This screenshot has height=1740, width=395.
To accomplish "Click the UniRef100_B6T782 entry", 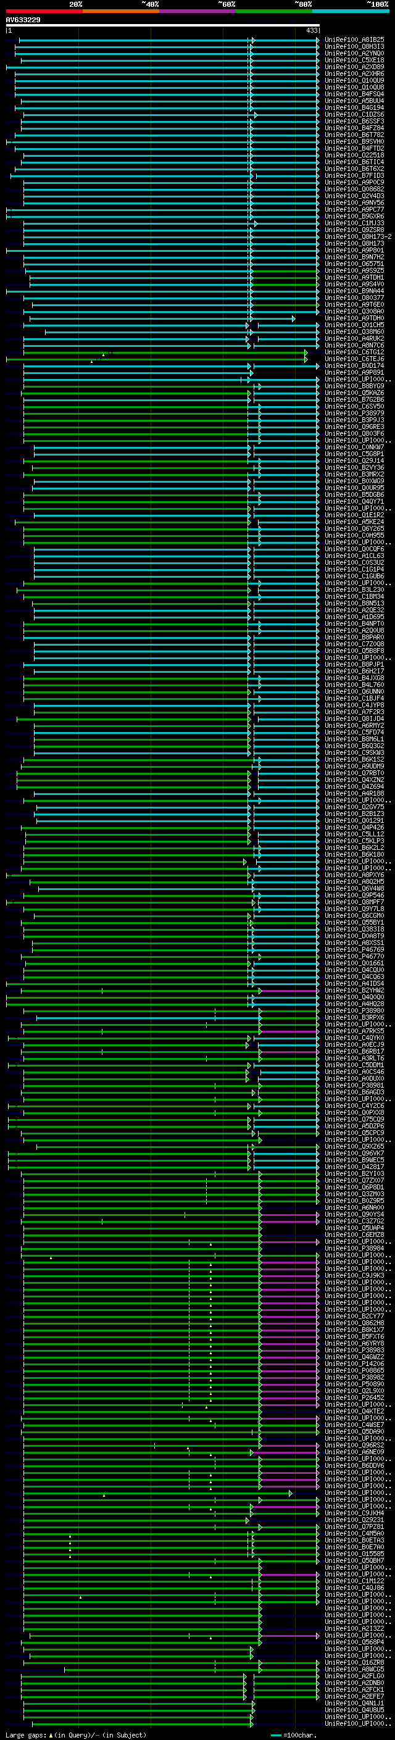I will pos(354,135).
